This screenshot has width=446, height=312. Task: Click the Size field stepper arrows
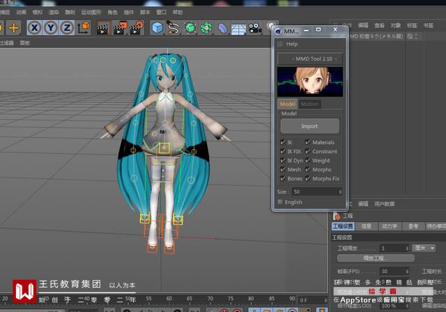point(340,192)
